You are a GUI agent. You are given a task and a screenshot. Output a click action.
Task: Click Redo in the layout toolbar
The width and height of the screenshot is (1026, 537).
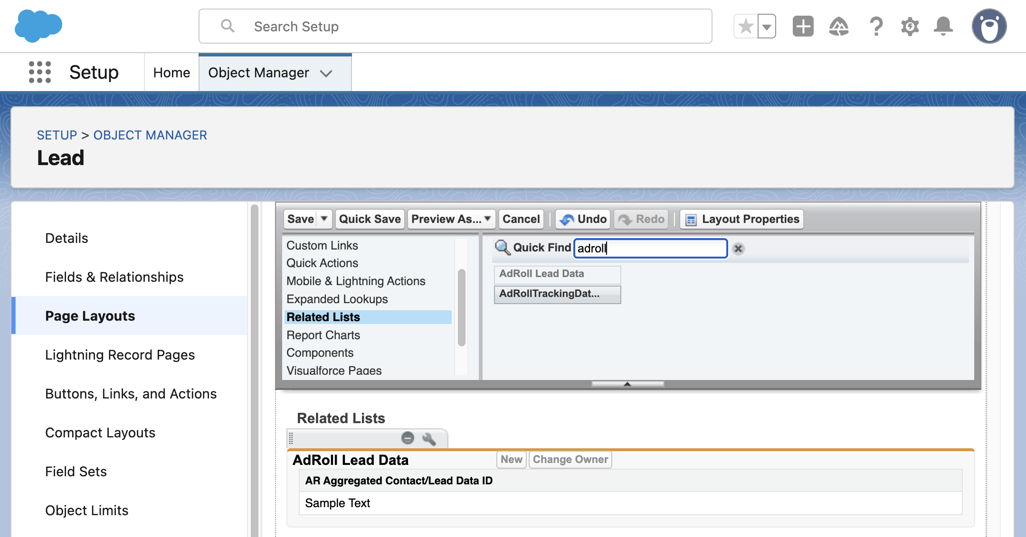[641, 219]
